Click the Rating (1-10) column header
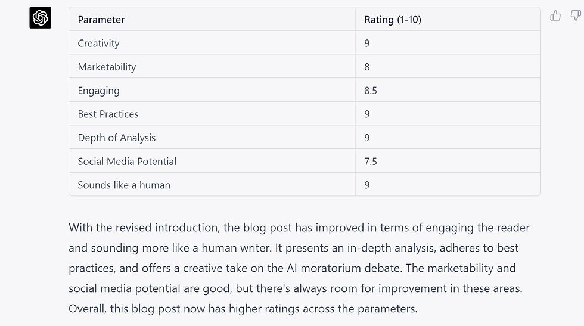584x326 pixels. pos(393,20)
